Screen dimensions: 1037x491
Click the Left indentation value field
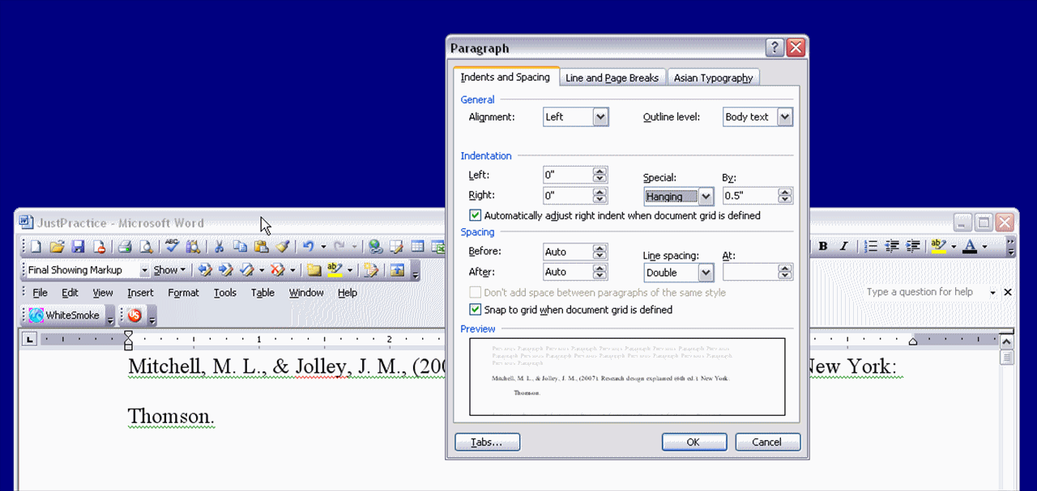coord(568,175)
